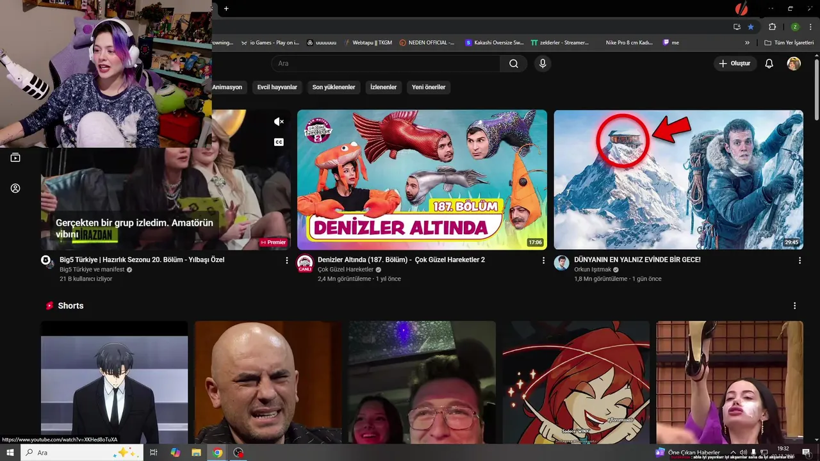Image resolution: width=820 pixels, height=461 pixels.
Task: Open the Chrome profile avatar icon
Action: [794, 27]
